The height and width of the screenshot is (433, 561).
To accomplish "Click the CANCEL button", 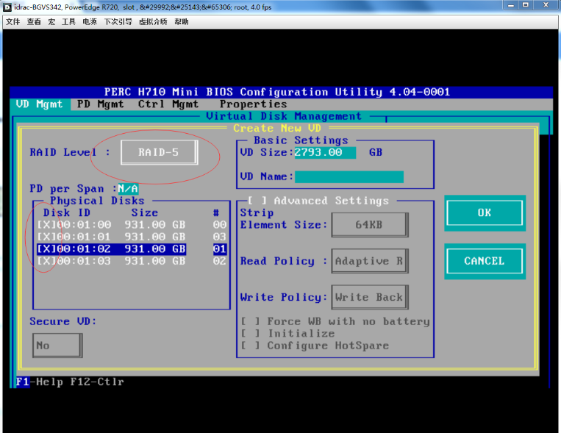I will point(485,261).
